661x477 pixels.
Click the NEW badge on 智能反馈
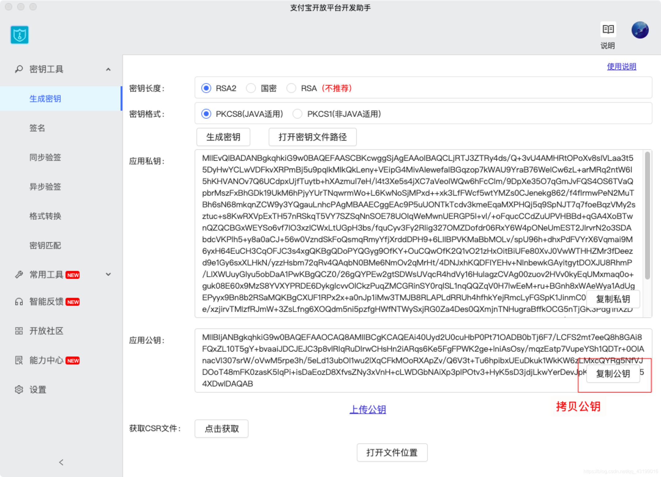coord(73,302)
